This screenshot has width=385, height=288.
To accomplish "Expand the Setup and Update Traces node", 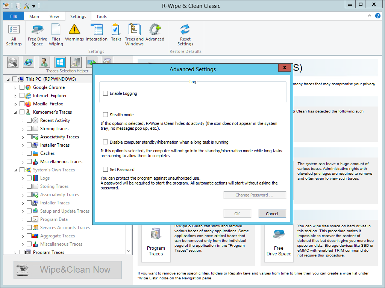I will [x=23, y=211].
